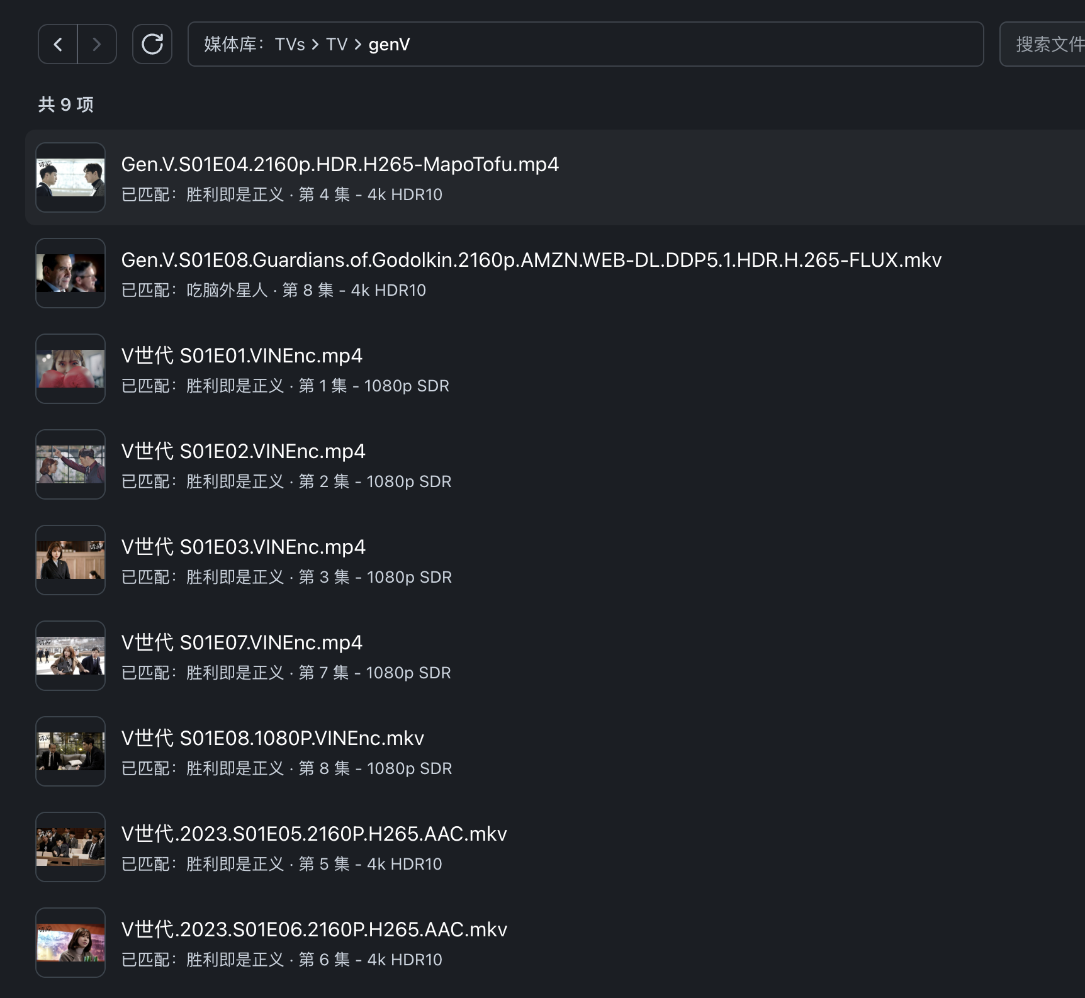Open V世代 S01E03.VINEnc.mp4
The width and height of the screenshot is (1085, 998).
click(x=243, y=546)
